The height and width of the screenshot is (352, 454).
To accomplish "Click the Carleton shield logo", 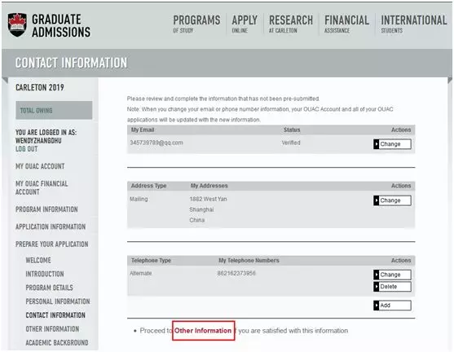I will [x=17, y=25].
